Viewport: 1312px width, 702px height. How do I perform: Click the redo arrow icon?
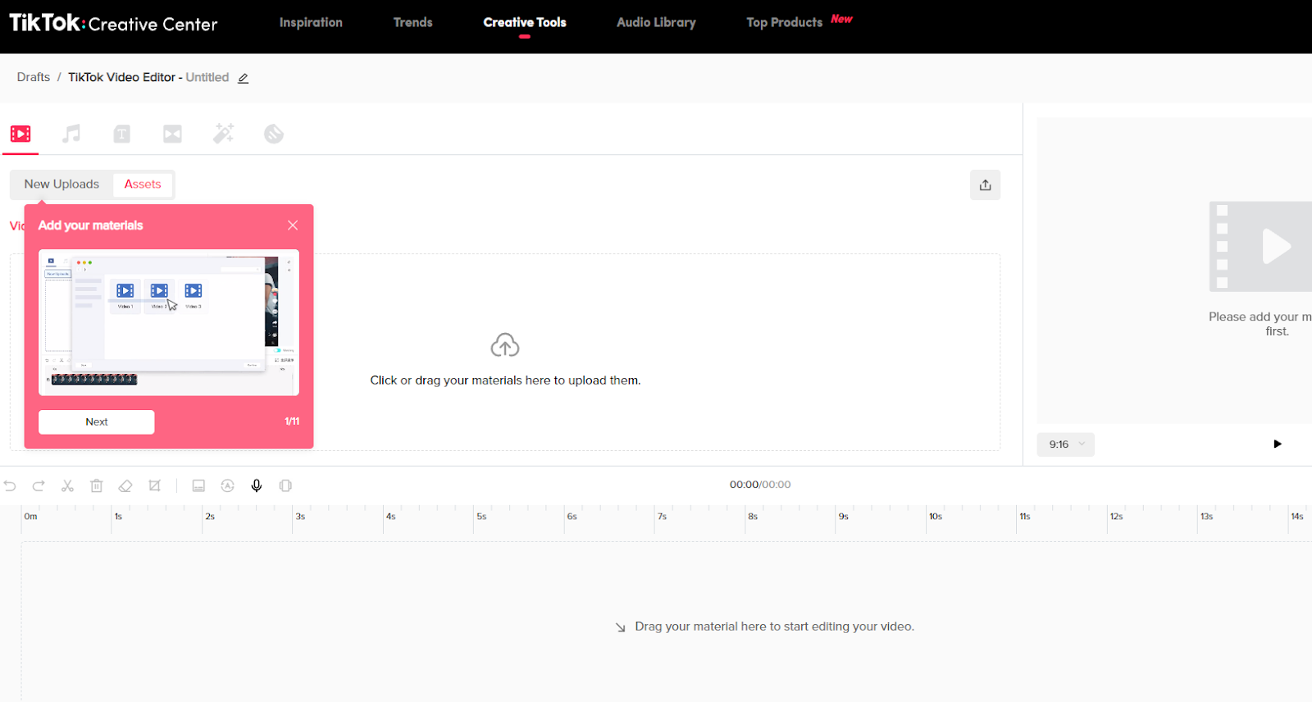pyautogui.click(x=39, y=485)
